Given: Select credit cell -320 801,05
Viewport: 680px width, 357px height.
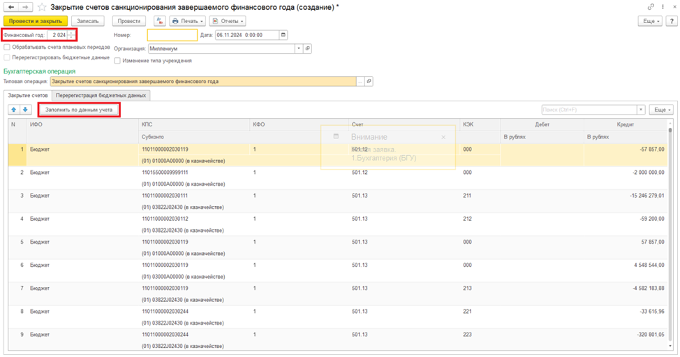Looking at the screenshot, I should 626,335.
